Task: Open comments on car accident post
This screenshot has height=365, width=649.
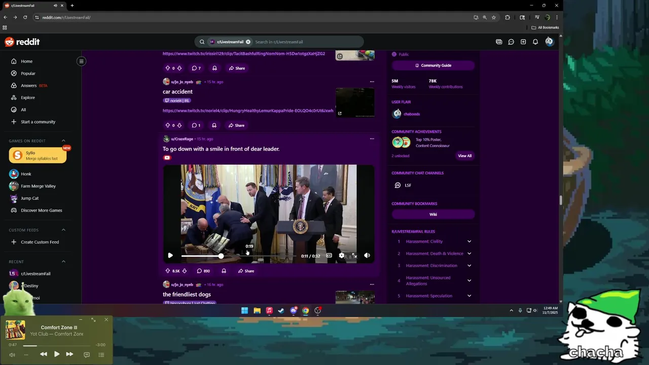Action: coord(196,125)
